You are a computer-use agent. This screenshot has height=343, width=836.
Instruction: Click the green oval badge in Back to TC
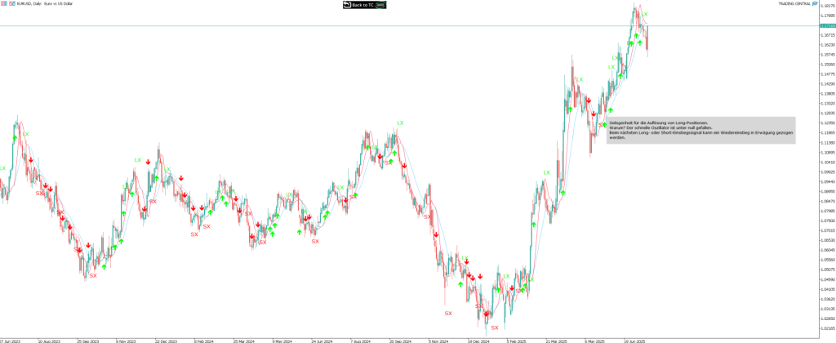tap(380, 4)
